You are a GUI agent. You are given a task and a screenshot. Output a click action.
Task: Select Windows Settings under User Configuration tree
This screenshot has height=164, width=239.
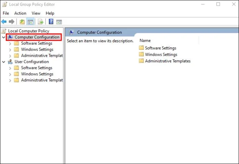[37, 74]
